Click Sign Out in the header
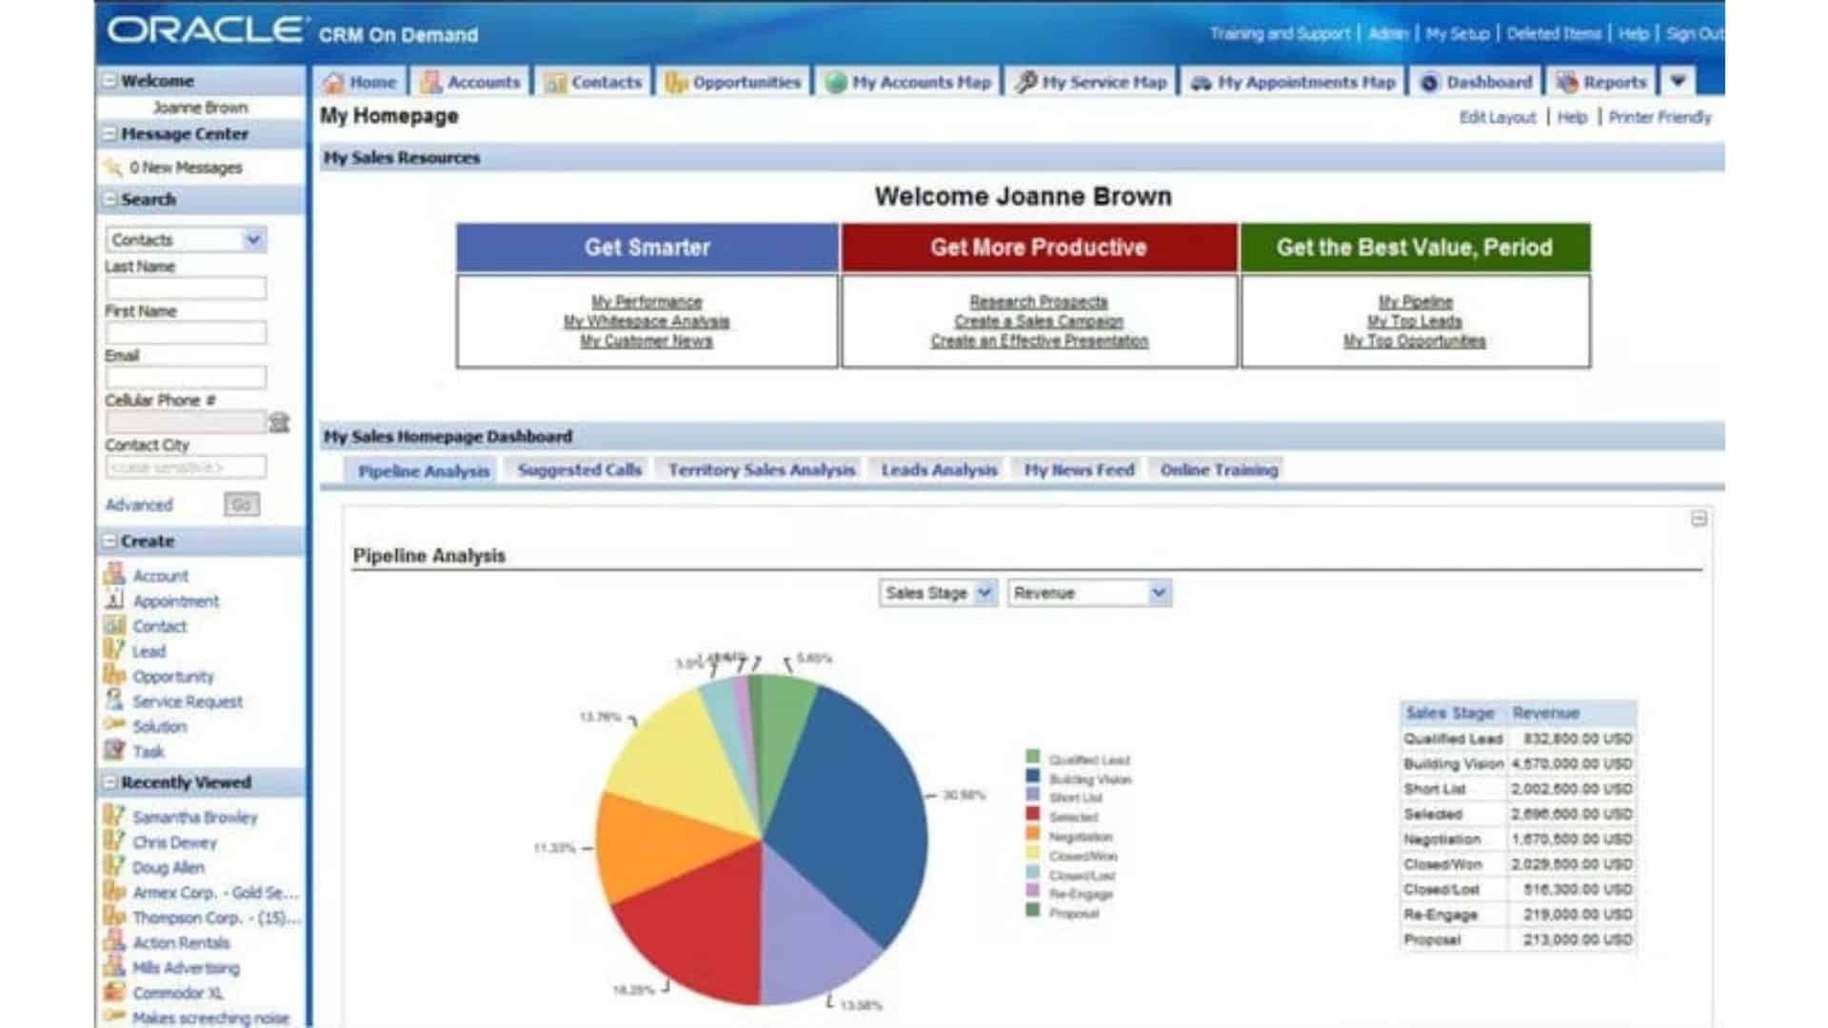The height and width of the screenshot is (1028, 1828). (1695, 34)
